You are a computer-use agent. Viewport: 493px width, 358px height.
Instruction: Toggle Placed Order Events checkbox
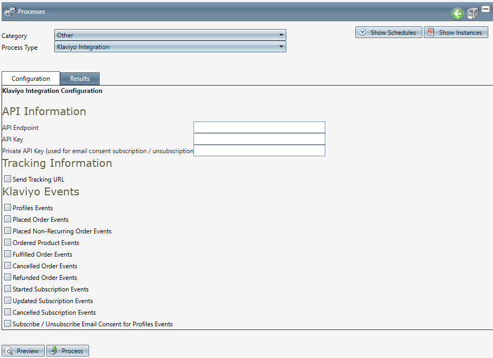(7, 219)
